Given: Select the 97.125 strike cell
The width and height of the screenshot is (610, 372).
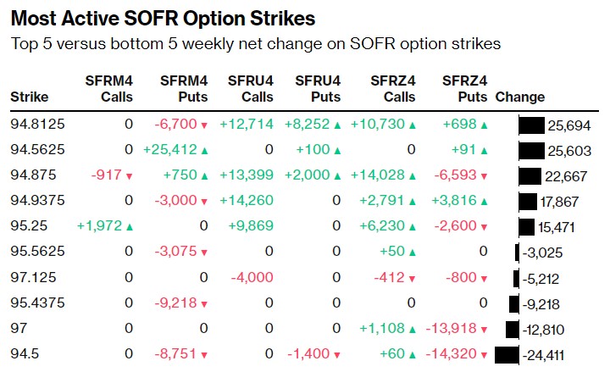Looking at the screenshot, I should click(32, 278).
